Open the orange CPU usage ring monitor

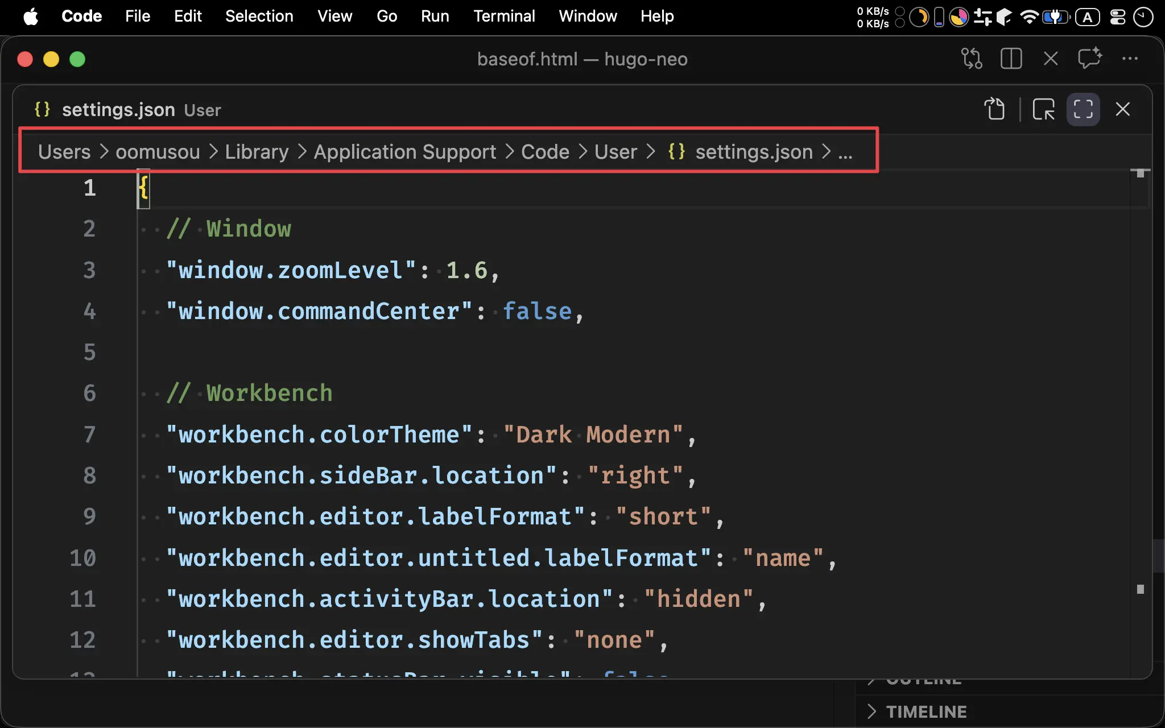coord(918,17)
